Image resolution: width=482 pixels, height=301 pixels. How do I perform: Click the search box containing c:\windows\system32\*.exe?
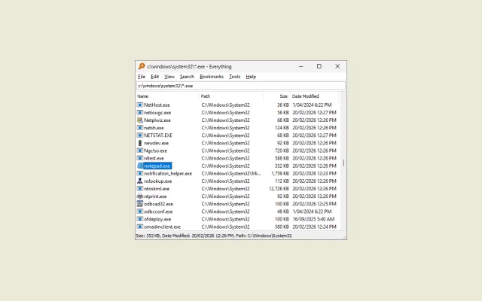pyautogui.click(x=241, y=86)
